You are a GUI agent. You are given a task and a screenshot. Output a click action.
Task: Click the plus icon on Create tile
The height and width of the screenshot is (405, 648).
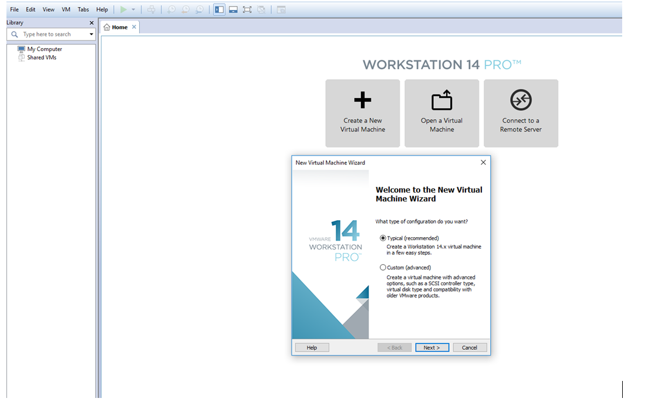pyautogui.click(x=362, y=100)
